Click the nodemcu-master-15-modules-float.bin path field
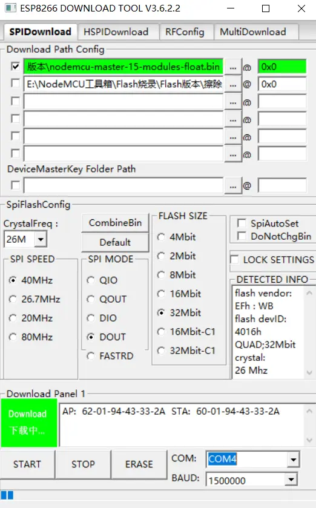 (x=123, y=67)
